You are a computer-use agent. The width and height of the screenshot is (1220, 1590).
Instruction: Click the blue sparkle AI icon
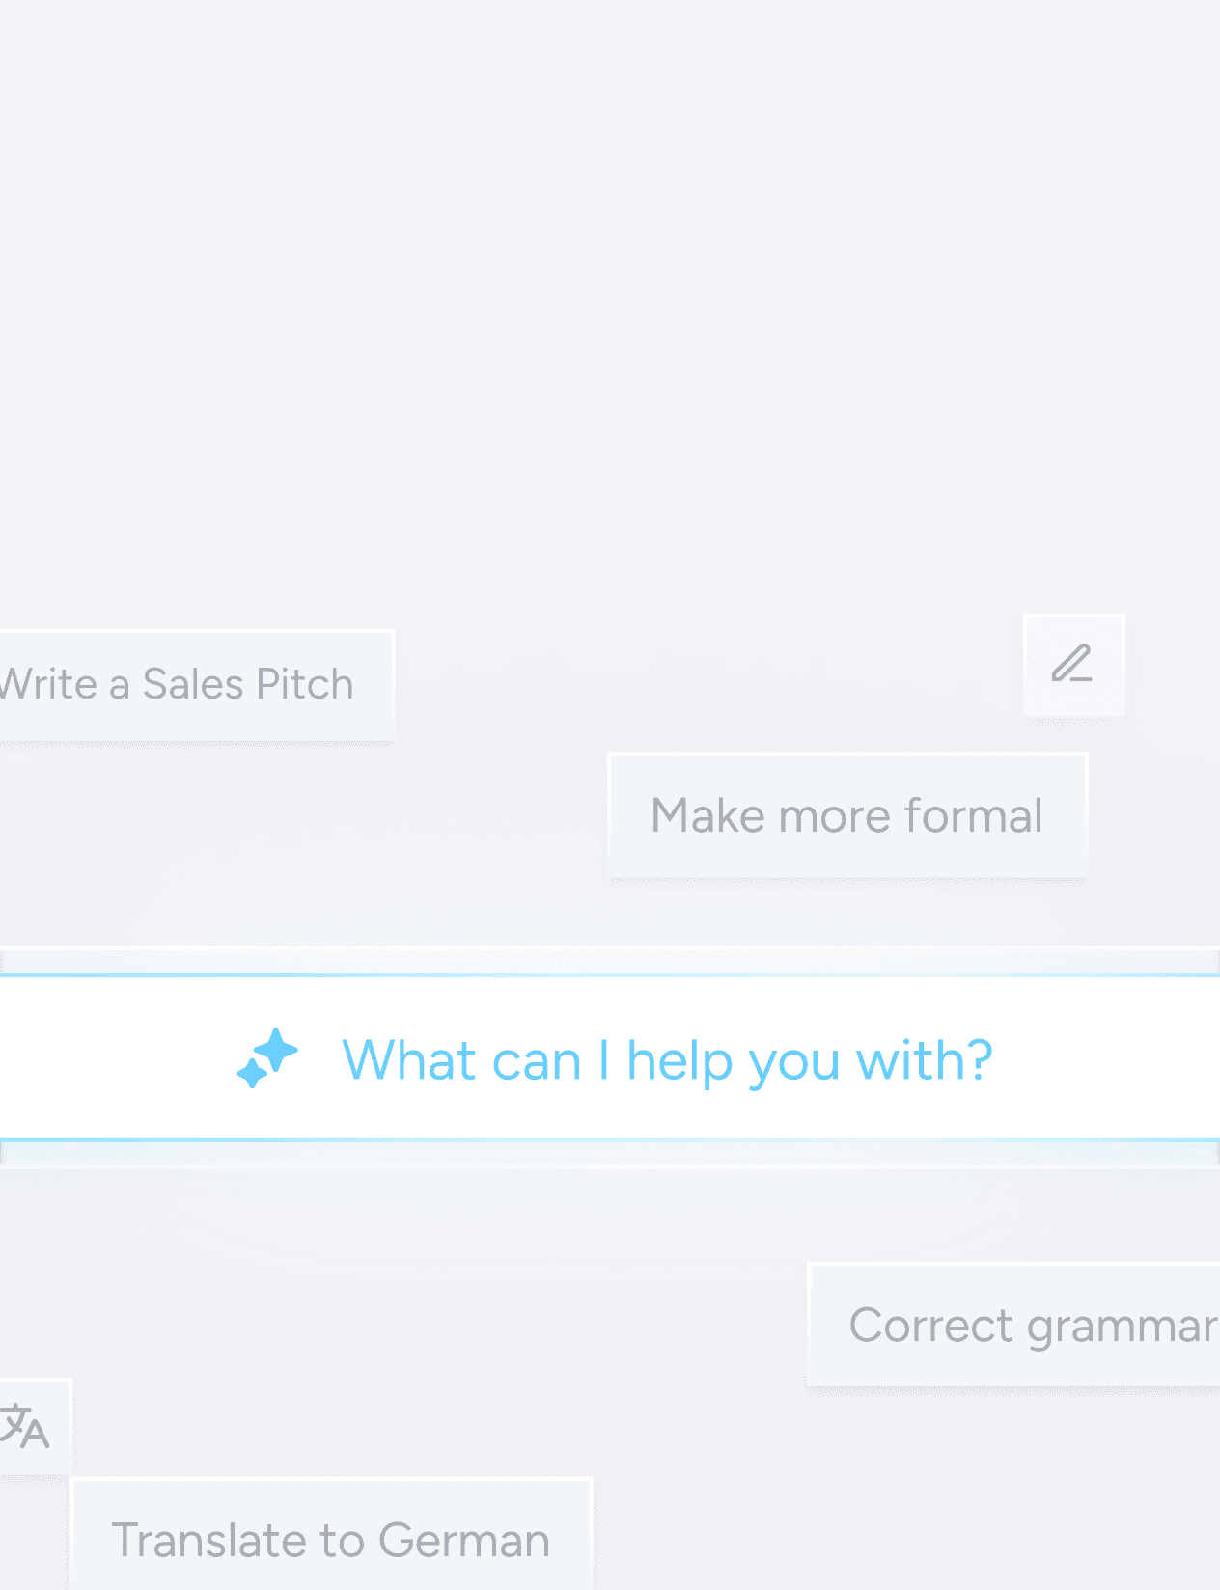[x=267, y=1058]
